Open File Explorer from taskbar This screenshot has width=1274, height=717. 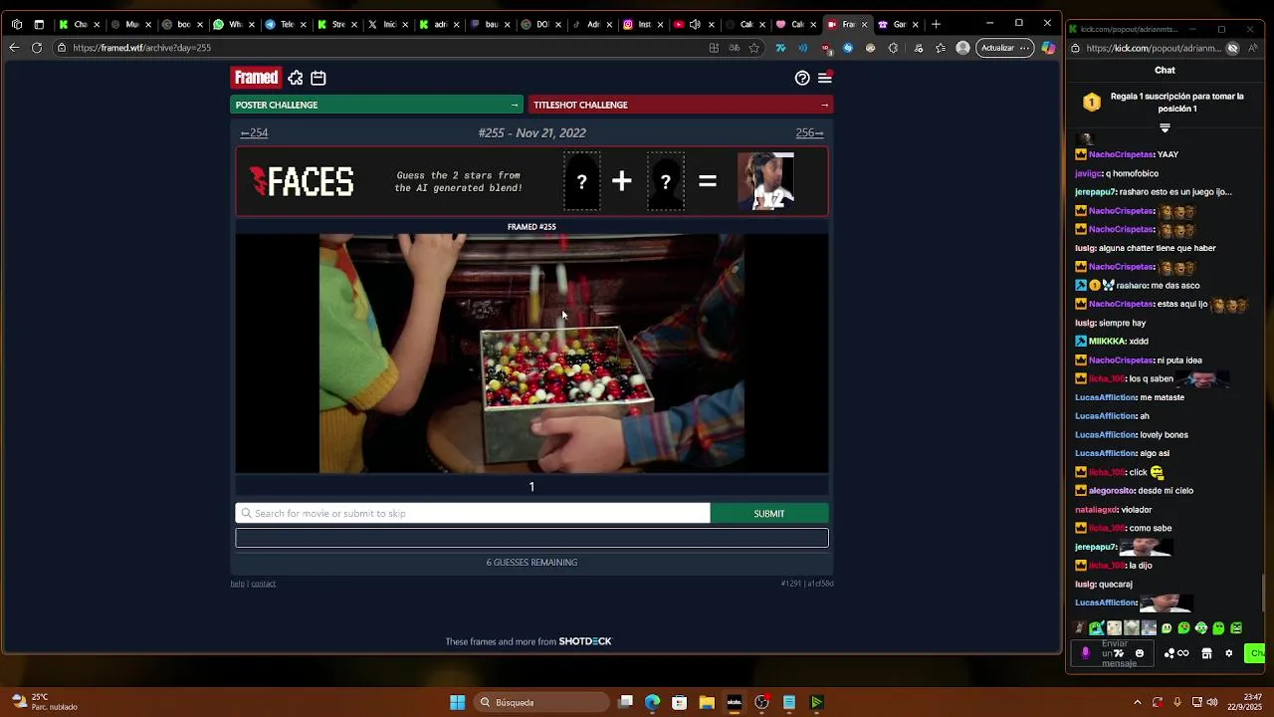[x=707, y=702]
